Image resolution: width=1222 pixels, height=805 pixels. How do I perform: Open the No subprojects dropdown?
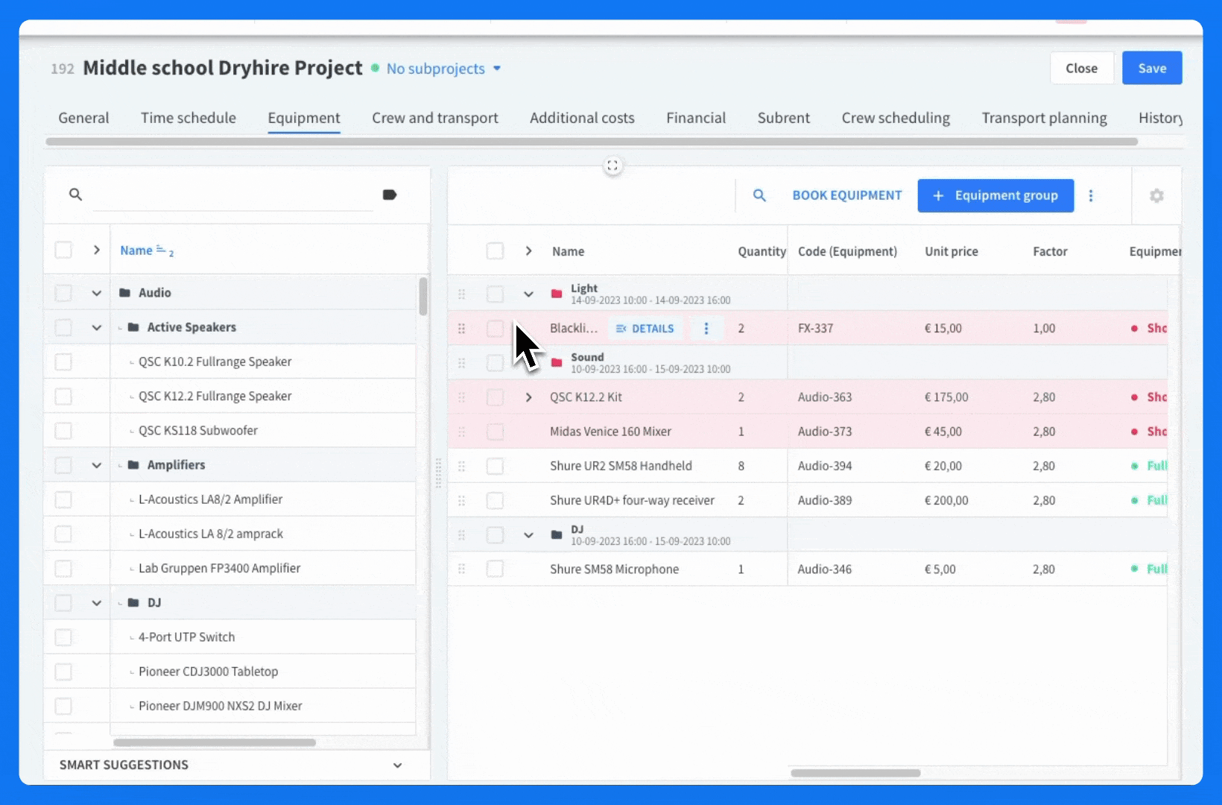point(444,69)
